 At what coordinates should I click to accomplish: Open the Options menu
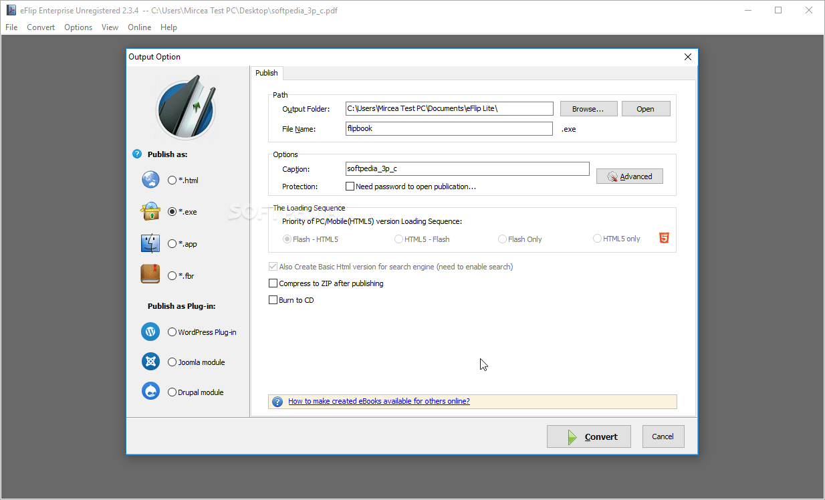pyautogui.click(x=78, y=27)
